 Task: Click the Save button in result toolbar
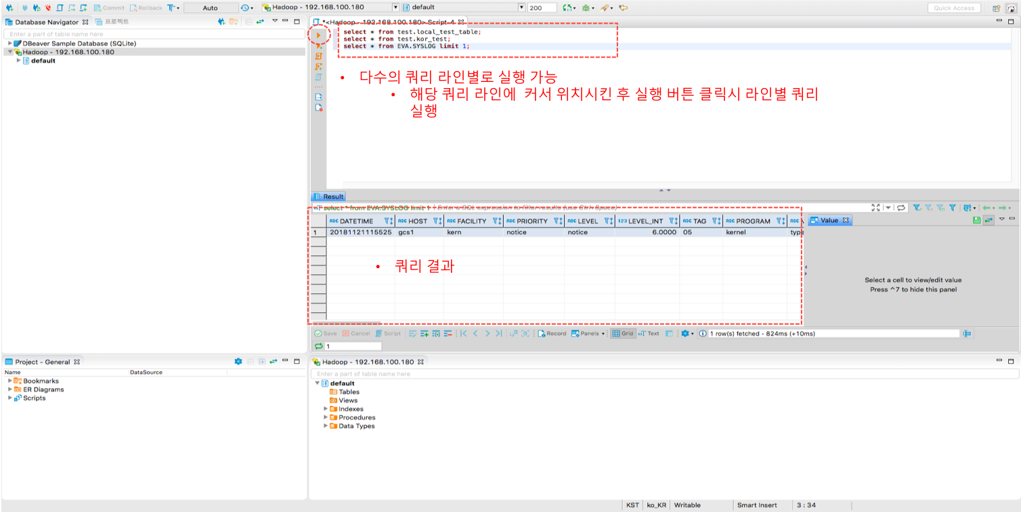[x=325, y=334]
